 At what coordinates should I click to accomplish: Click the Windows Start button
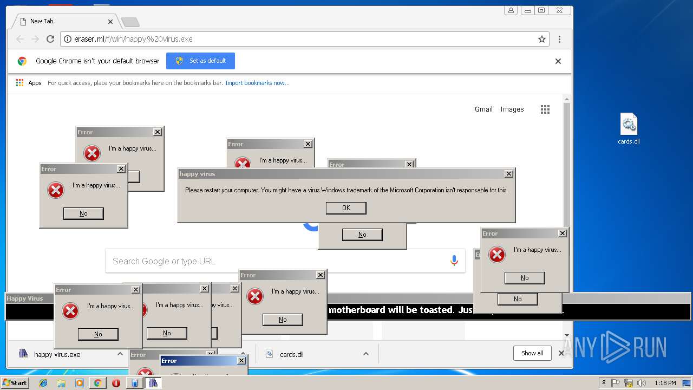15,383
